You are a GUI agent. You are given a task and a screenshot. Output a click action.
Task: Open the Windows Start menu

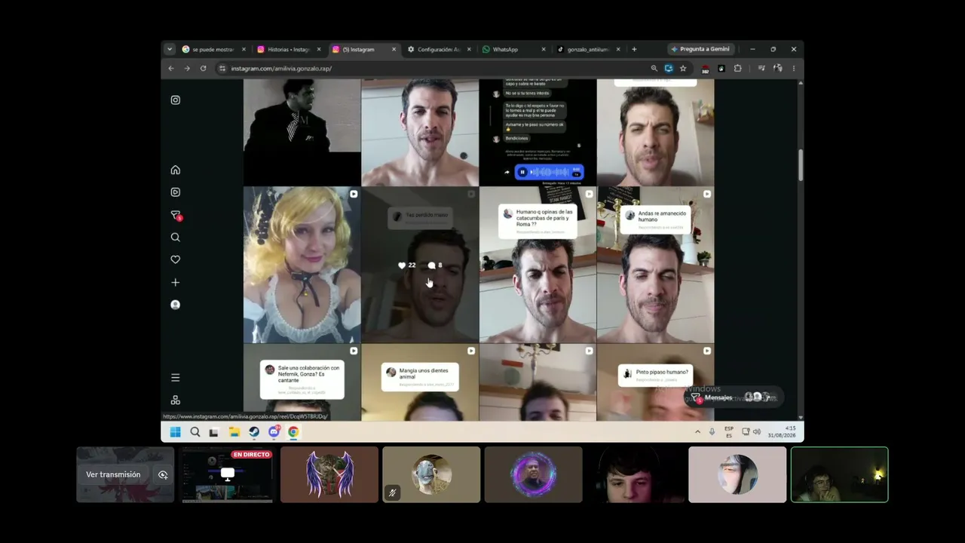[x=175, y=432]
